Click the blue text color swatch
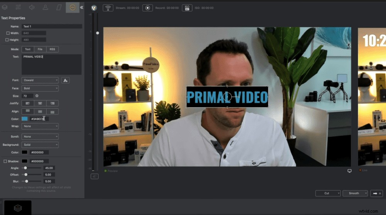 pyautogui.click(x=25, y=119)
